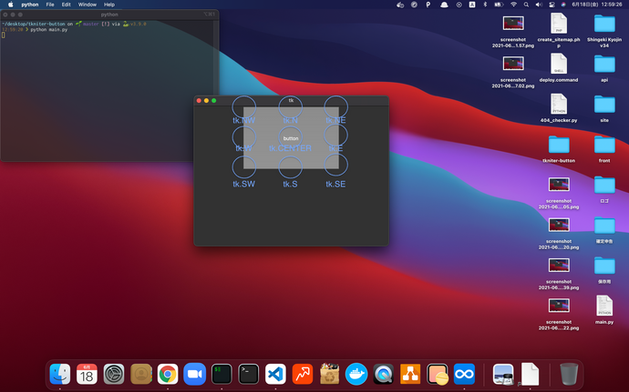629x392 pixels.
Task: Click the tk window's center button
Action: [x=291, y=138]
